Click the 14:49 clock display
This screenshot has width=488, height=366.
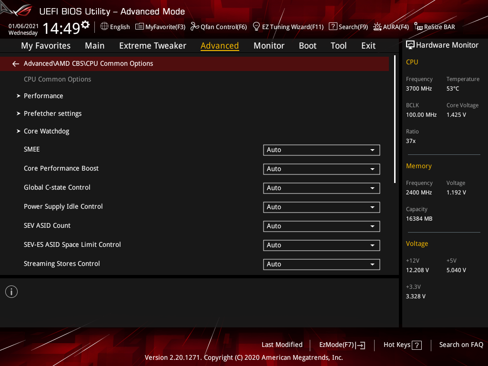pos(61,28)
